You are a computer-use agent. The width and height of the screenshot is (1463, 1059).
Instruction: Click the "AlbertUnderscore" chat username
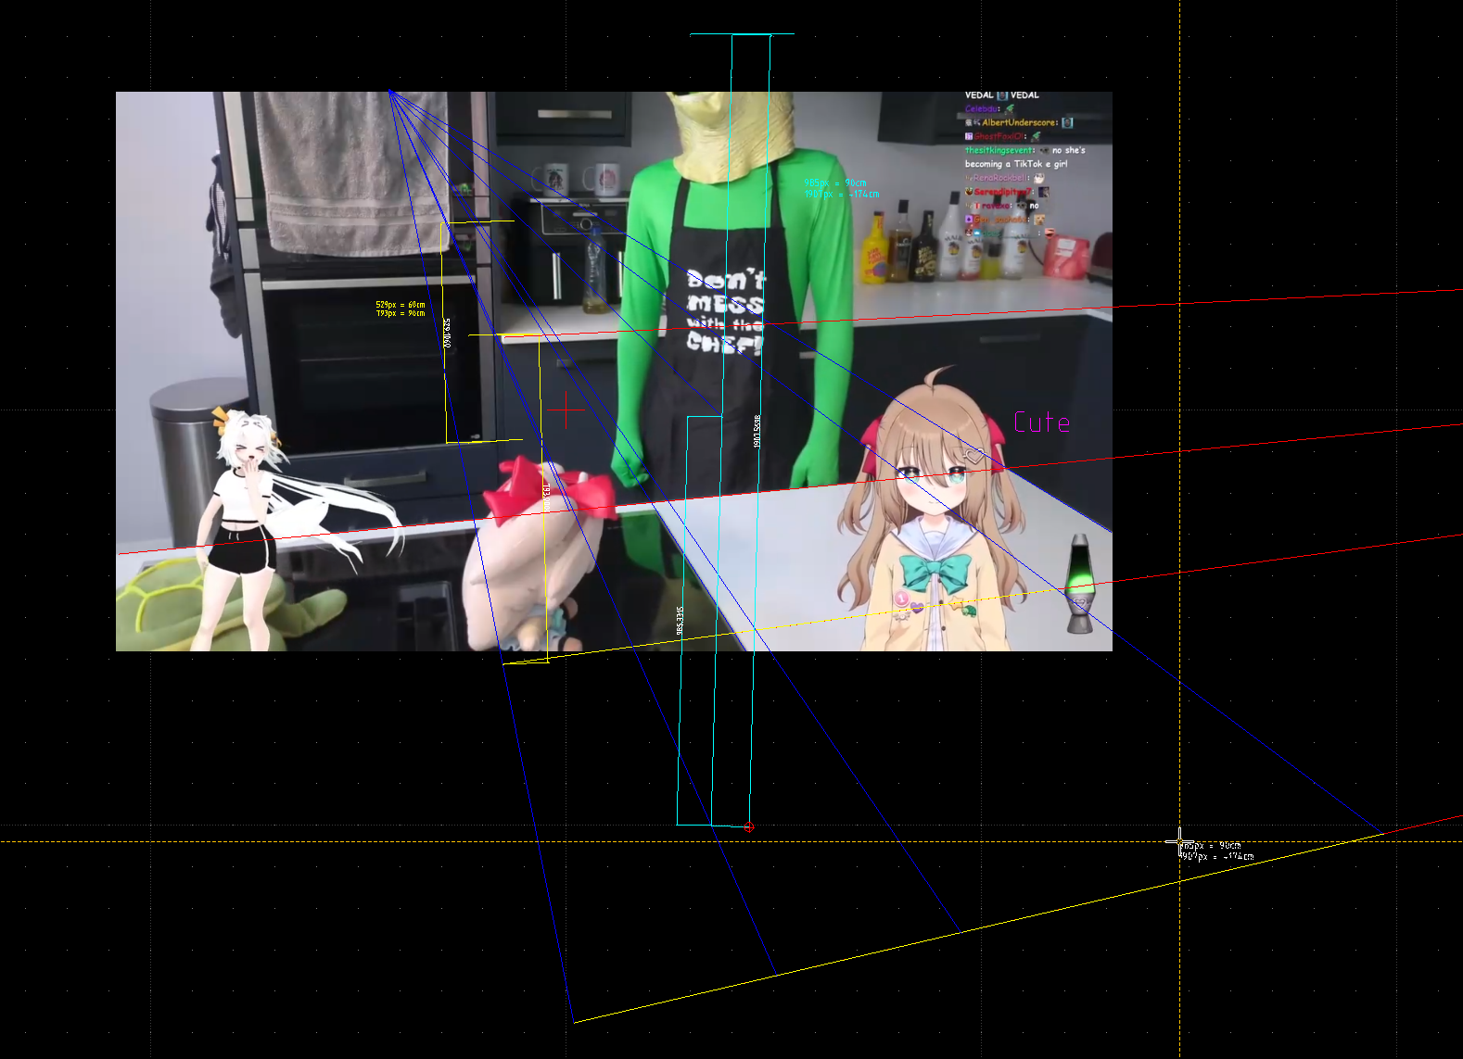1018,122
